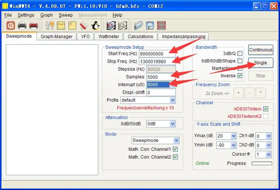Enable the 6dB/60dB/Shape checkbox
This screenshot has width=280, height=190.
(x=240, y=61)
